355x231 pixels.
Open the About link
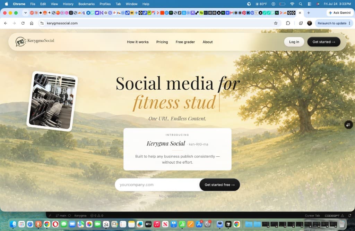208,42
